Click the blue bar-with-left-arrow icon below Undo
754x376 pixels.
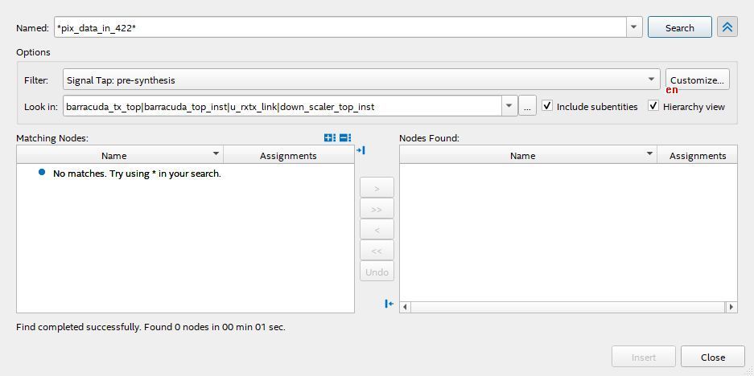click(x=389, y=304)
